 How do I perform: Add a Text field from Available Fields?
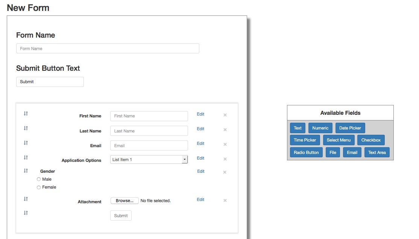pos(298,128)
